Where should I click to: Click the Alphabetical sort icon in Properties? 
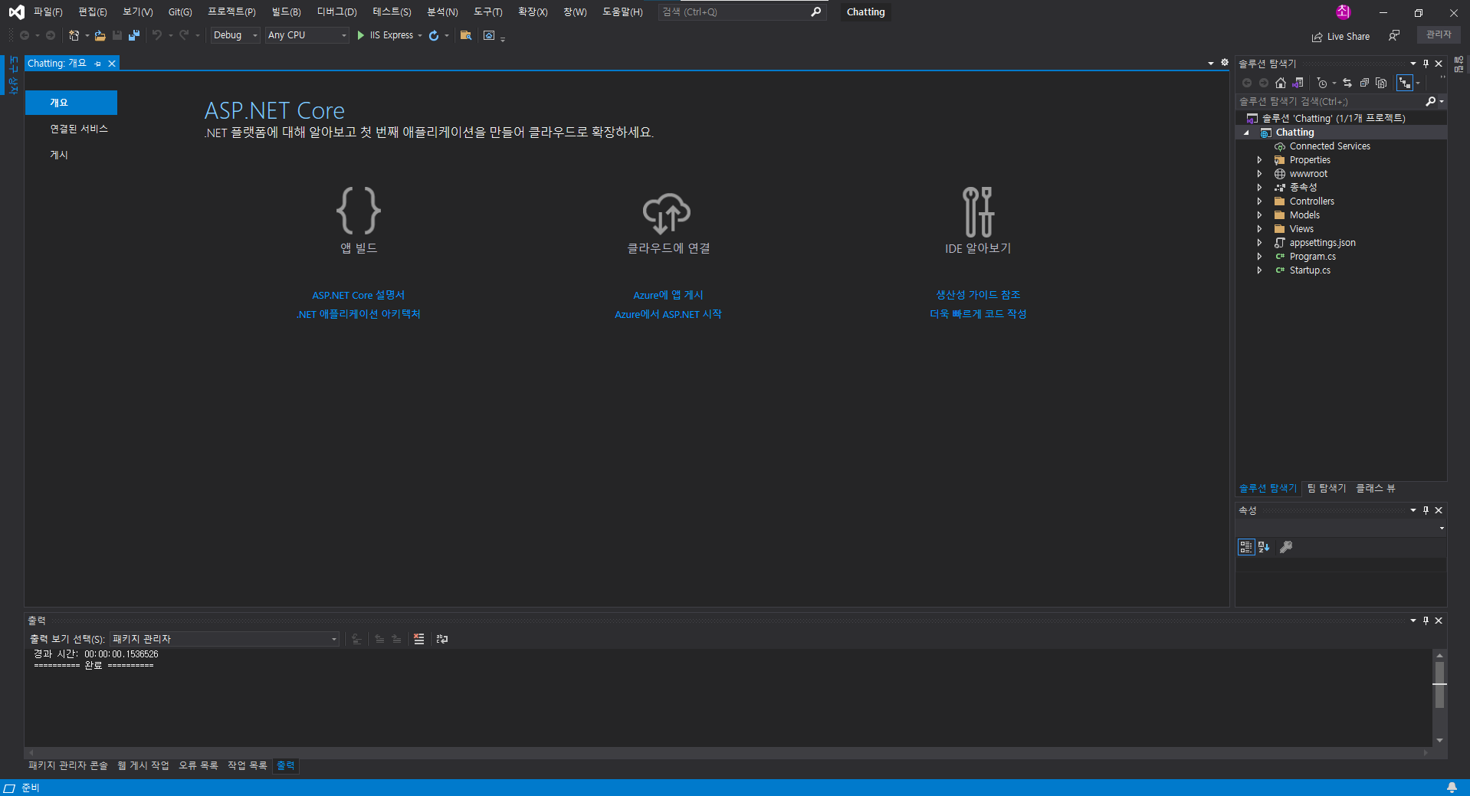pos(1264,547)
